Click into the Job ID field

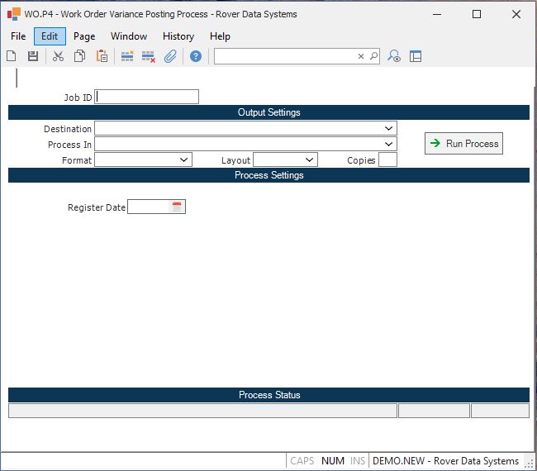(147, 97)
